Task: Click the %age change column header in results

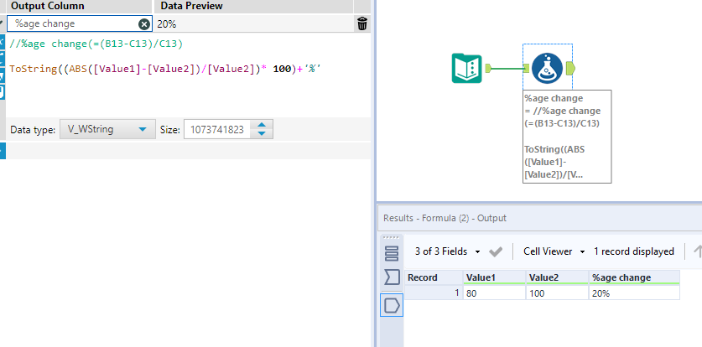Action: 634,277
